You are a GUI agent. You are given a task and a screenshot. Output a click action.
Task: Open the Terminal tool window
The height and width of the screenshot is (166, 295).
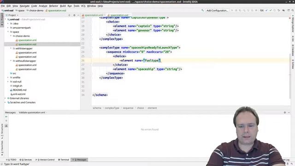pos(64,160)
